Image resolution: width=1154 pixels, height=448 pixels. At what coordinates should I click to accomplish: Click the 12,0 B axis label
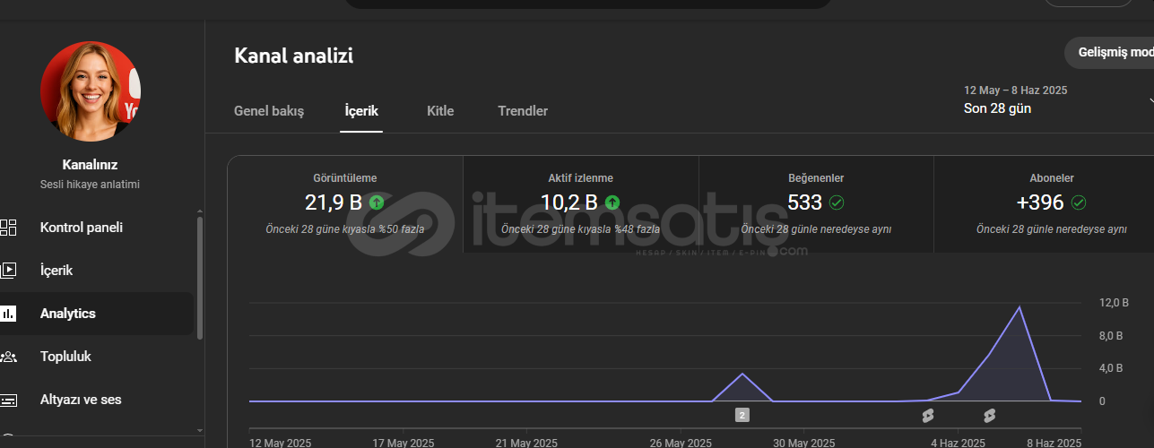(1115, 303)
